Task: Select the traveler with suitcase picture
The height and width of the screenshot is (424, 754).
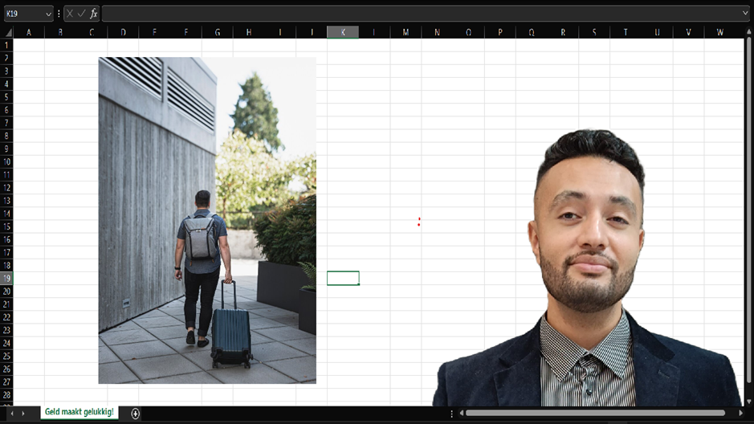Action: 207,220
